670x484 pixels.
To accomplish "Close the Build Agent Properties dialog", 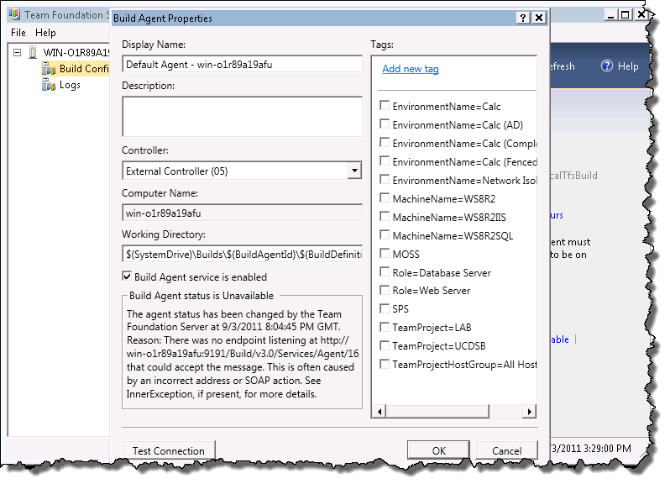I will click(539, 18).
